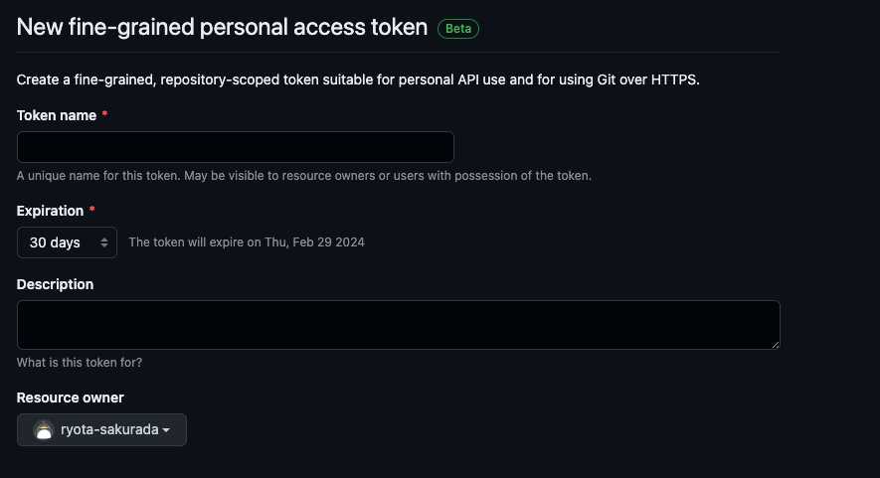Click the ryota-sakurada avatar icon
Viewport: 880px width, 478px height.
pyautogui.click(x=44, y=430)
